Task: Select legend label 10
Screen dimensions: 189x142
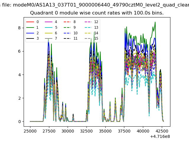Action: click(75, 33)
